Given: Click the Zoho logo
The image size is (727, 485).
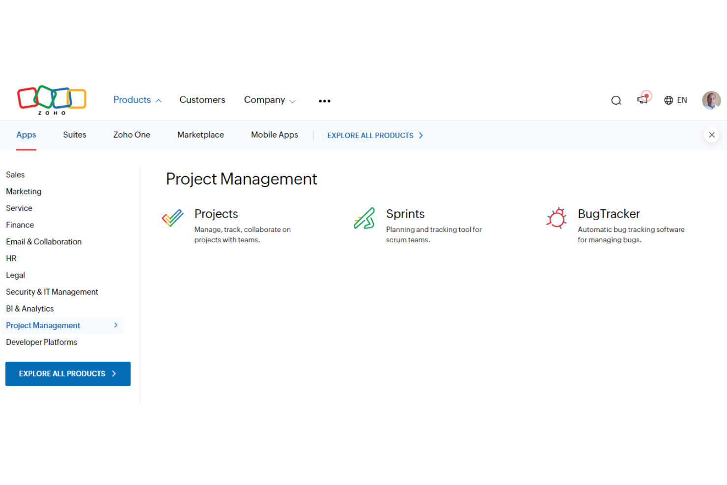Looking at the screenshot, I should [52, 100].
